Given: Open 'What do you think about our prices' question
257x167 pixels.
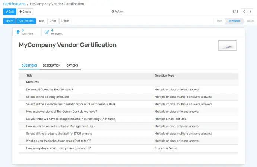Looking at the screenshot, I should click(128, 141).
